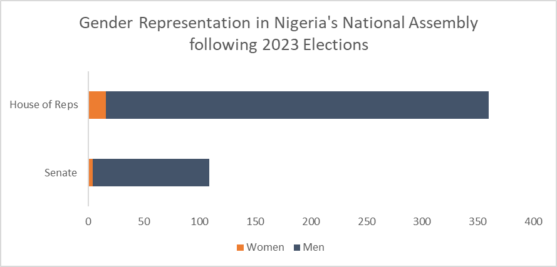Select the 300 axis tick label
Screen dimensions: 557x267
(422, 221)
